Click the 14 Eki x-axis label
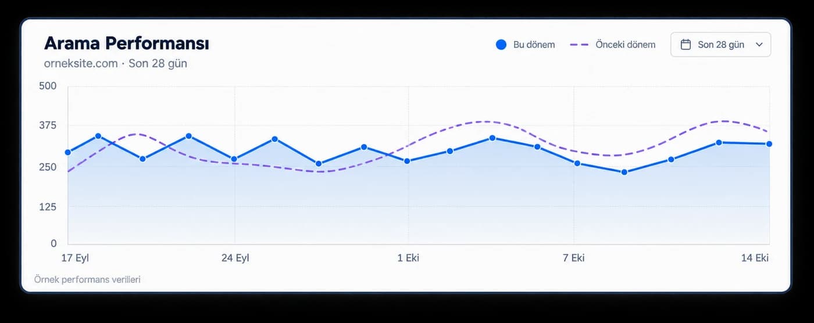Viewport: 814px width, 323px height. pos(755,258)
